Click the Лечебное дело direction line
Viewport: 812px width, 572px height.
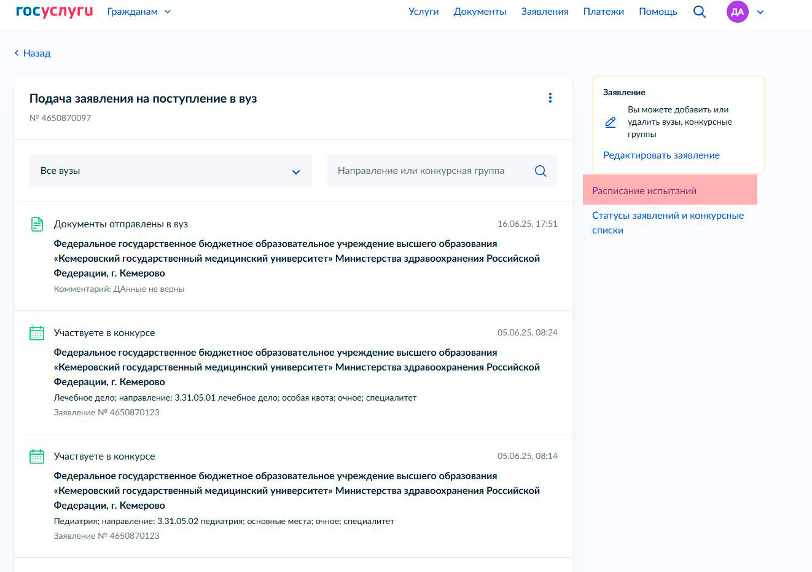pos(235,398)
